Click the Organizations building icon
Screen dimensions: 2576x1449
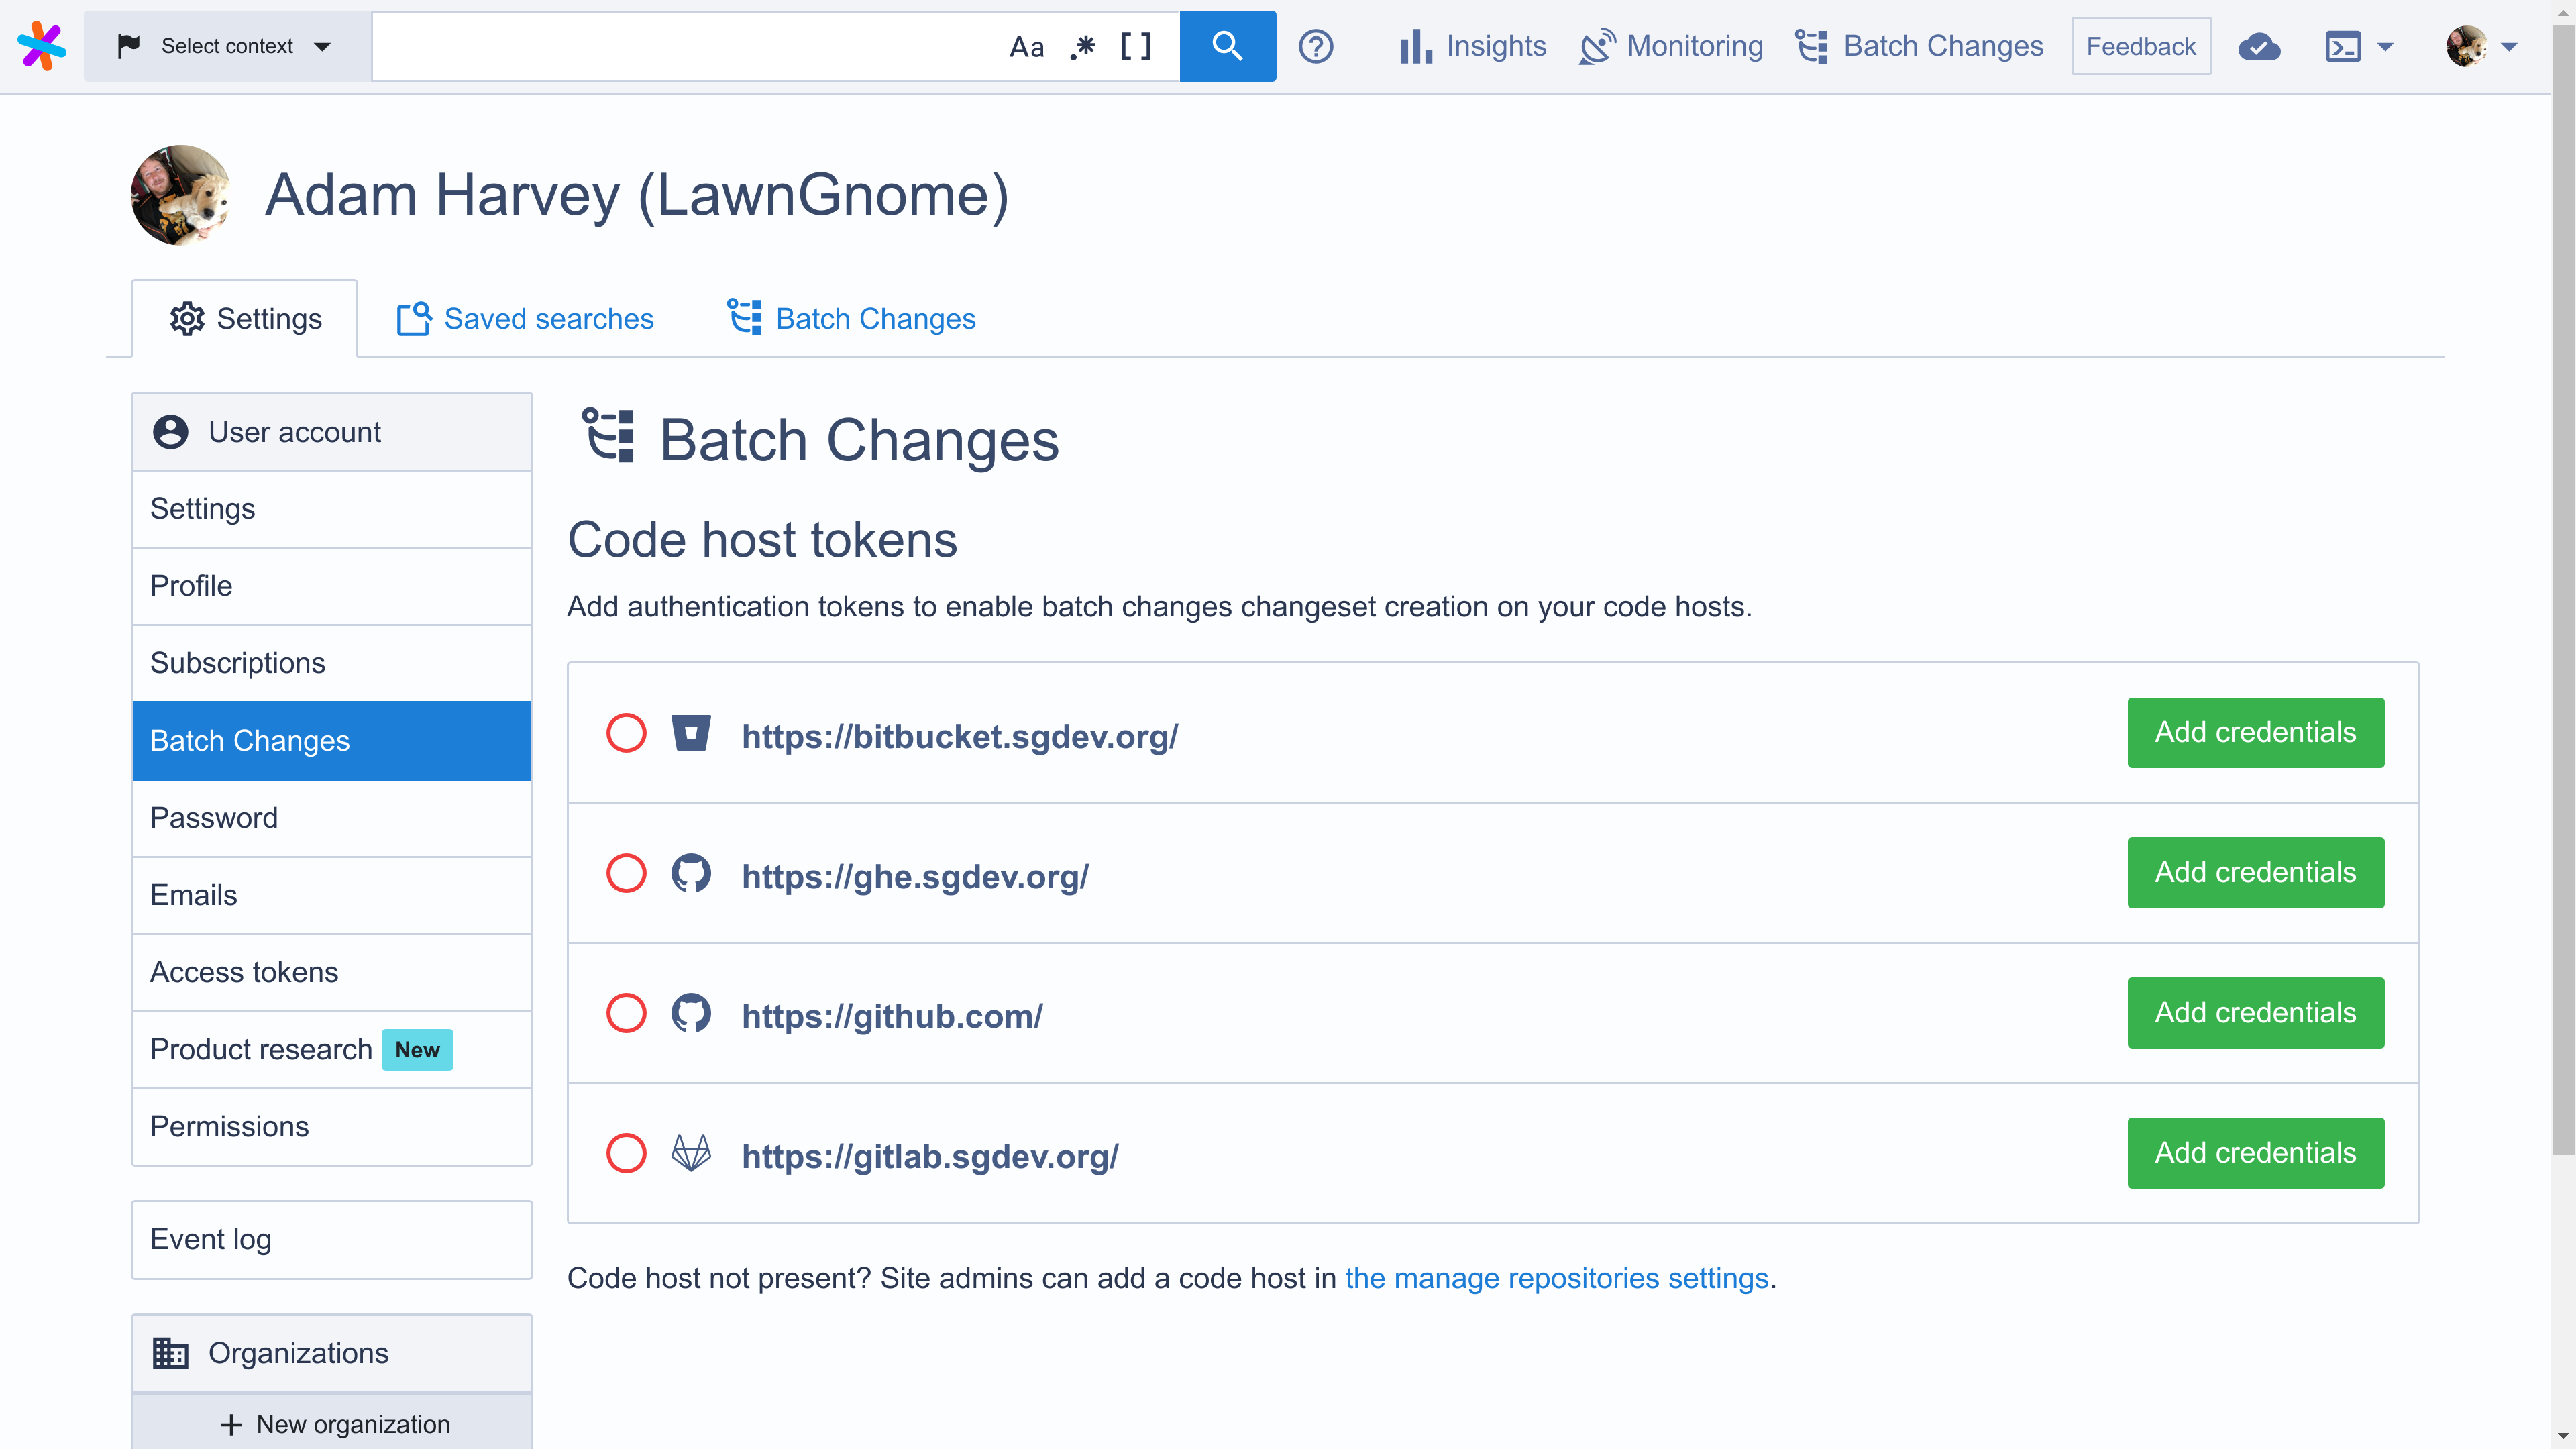[170, 1353]
